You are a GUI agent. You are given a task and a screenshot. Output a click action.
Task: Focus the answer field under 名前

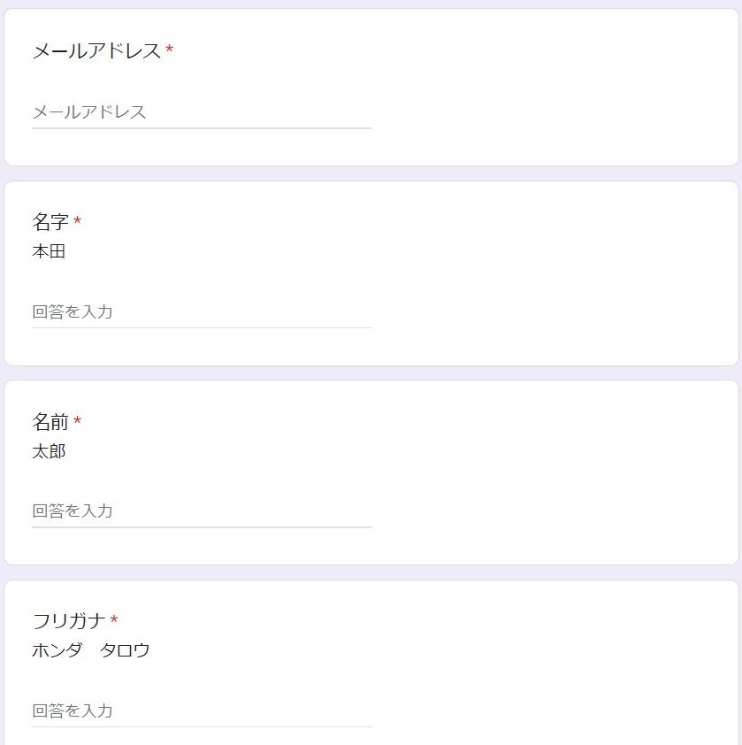click(202, 511)
